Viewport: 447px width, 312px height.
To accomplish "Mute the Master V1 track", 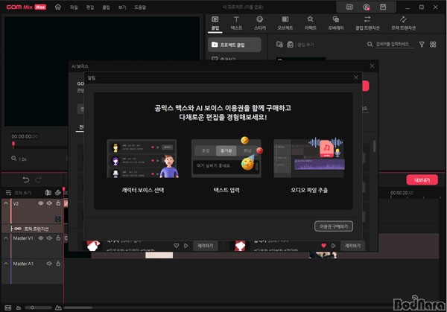I will [49, 238].
